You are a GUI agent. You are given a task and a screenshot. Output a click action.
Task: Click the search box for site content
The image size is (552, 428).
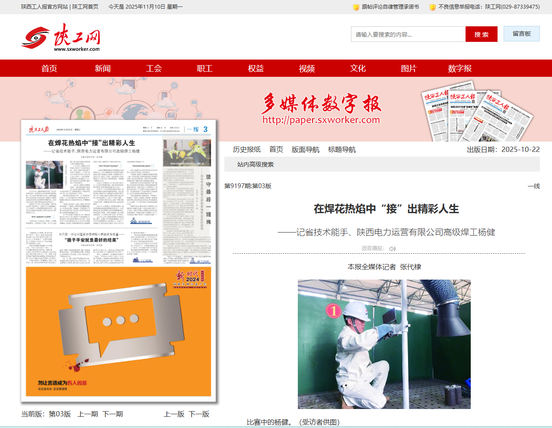[x=408, y=35]
